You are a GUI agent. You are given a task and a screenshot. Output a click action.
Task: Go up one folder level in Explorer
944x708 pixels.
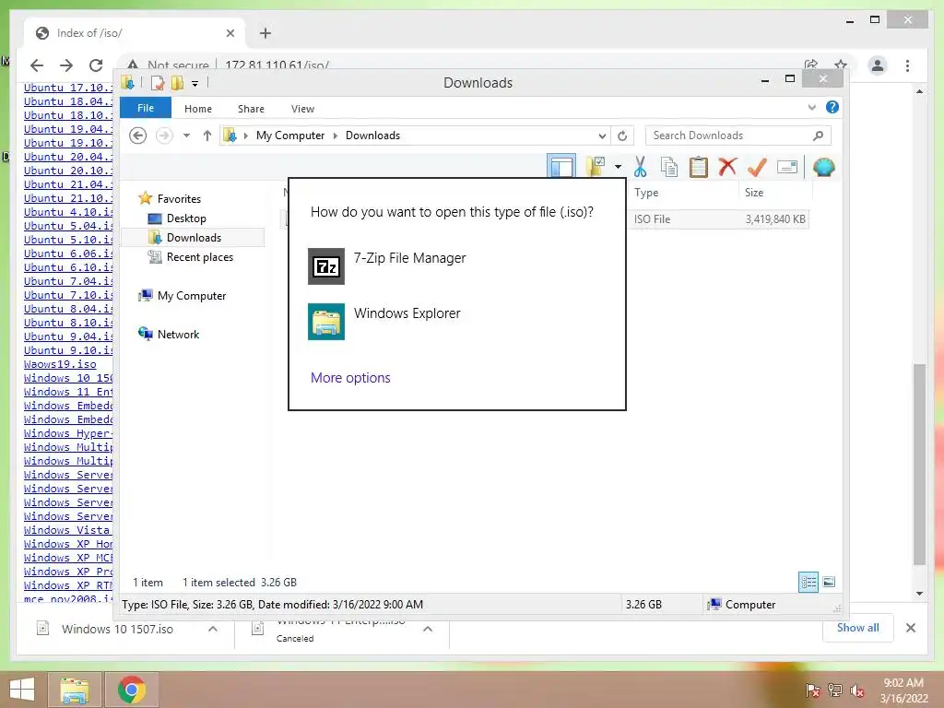point(207,136)
